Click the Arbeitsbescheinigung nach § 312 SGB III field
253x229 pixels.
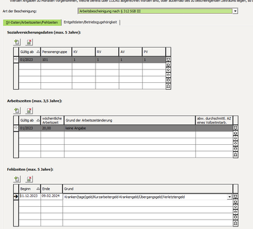coord(155,11)
